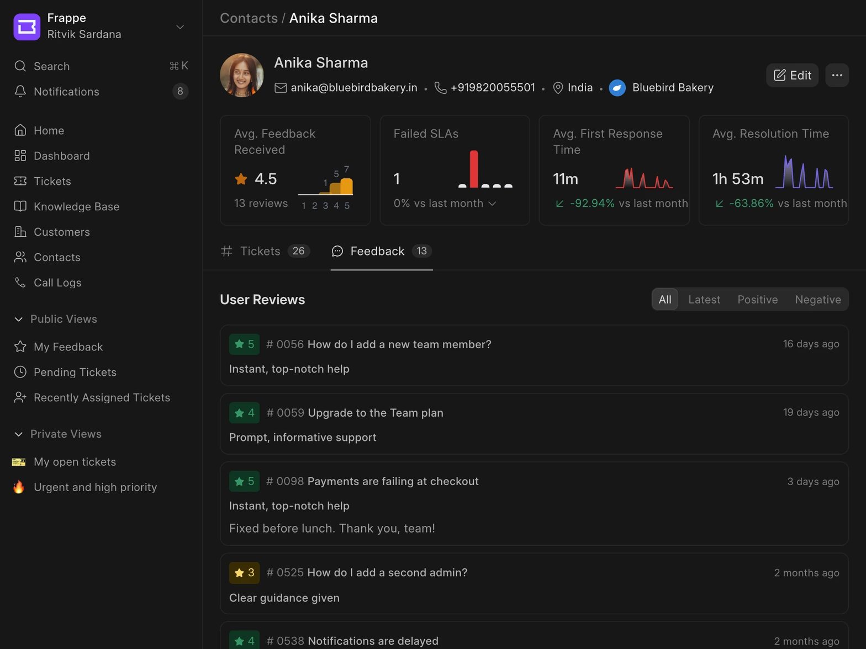Viewport: 866px width, 649px height.
Task: Click the 5-star bar in feedback chart
Action: pos(346,186)
